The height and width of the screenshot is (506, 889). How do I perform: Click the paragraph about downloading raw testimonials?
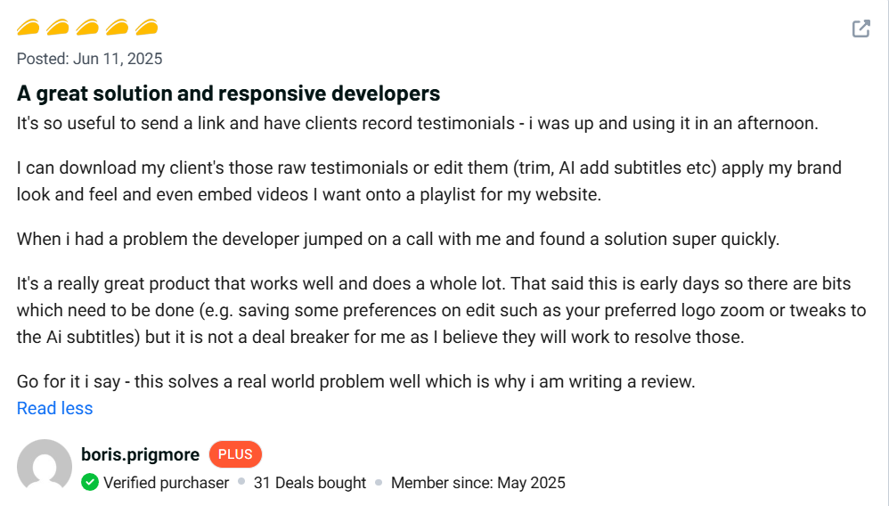coord(428,181)
